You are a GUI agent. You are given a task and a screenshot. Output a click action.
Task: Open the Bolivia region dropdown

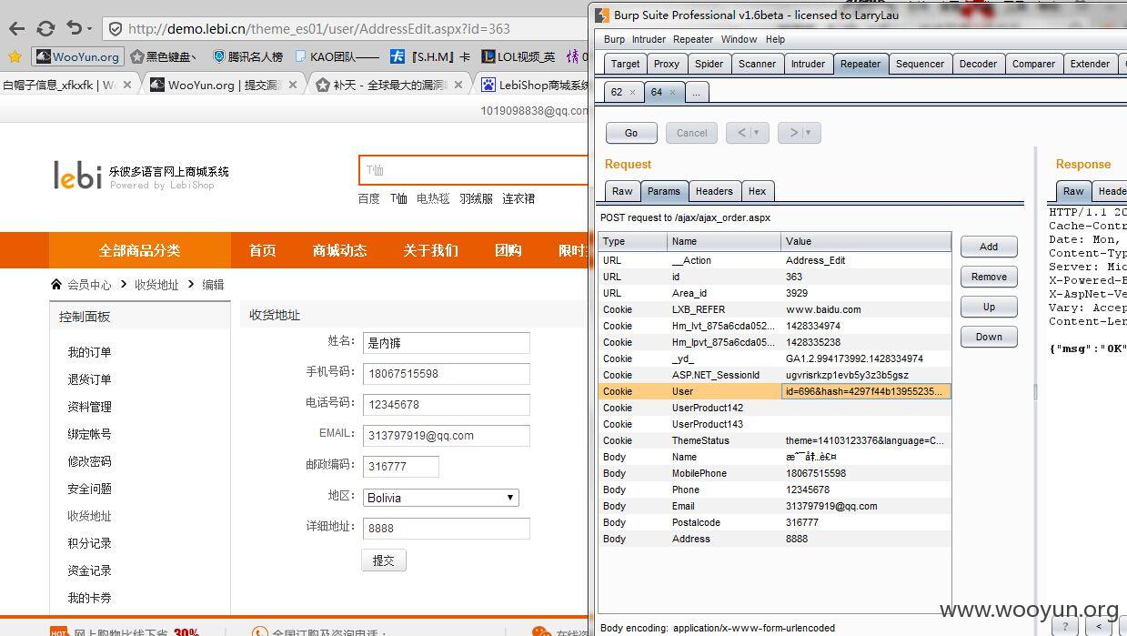point(441,498)
